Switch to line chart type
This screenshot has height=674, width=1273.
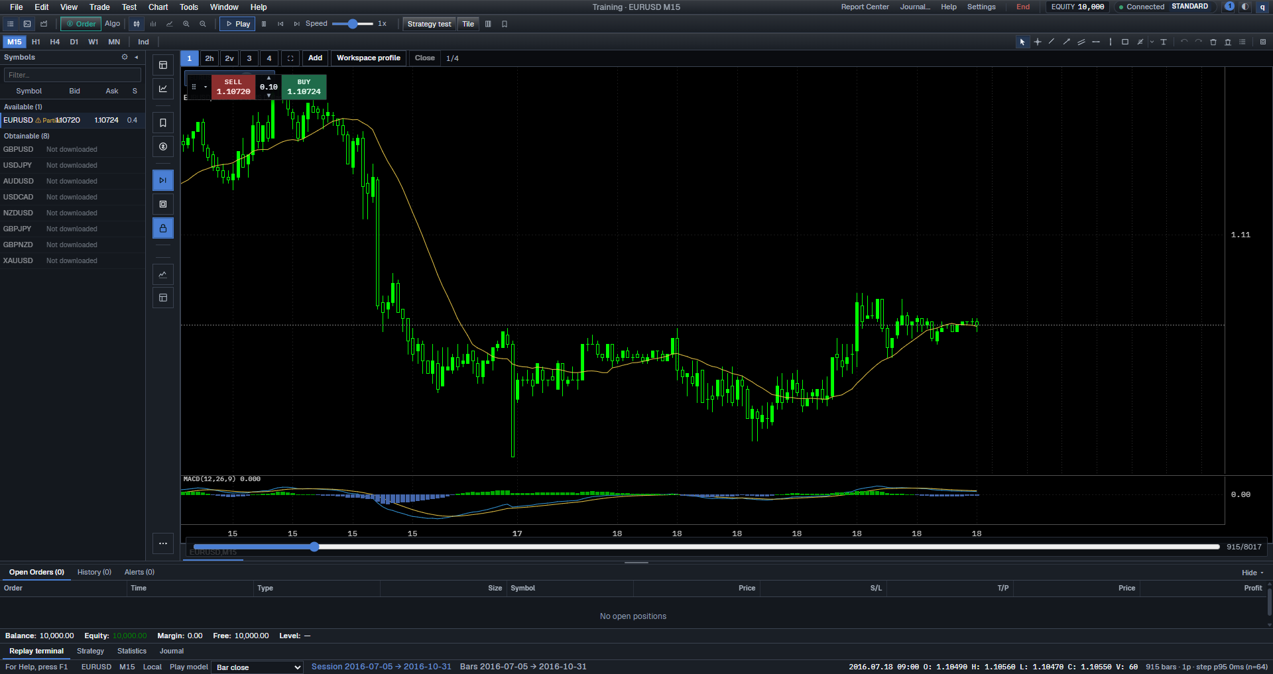[170, 24]
